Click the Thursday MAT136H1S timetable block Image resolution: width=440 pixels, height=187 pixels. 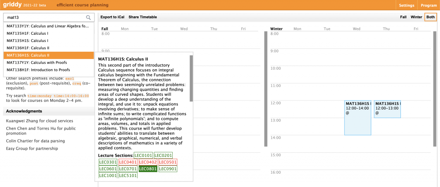point(387,109)
